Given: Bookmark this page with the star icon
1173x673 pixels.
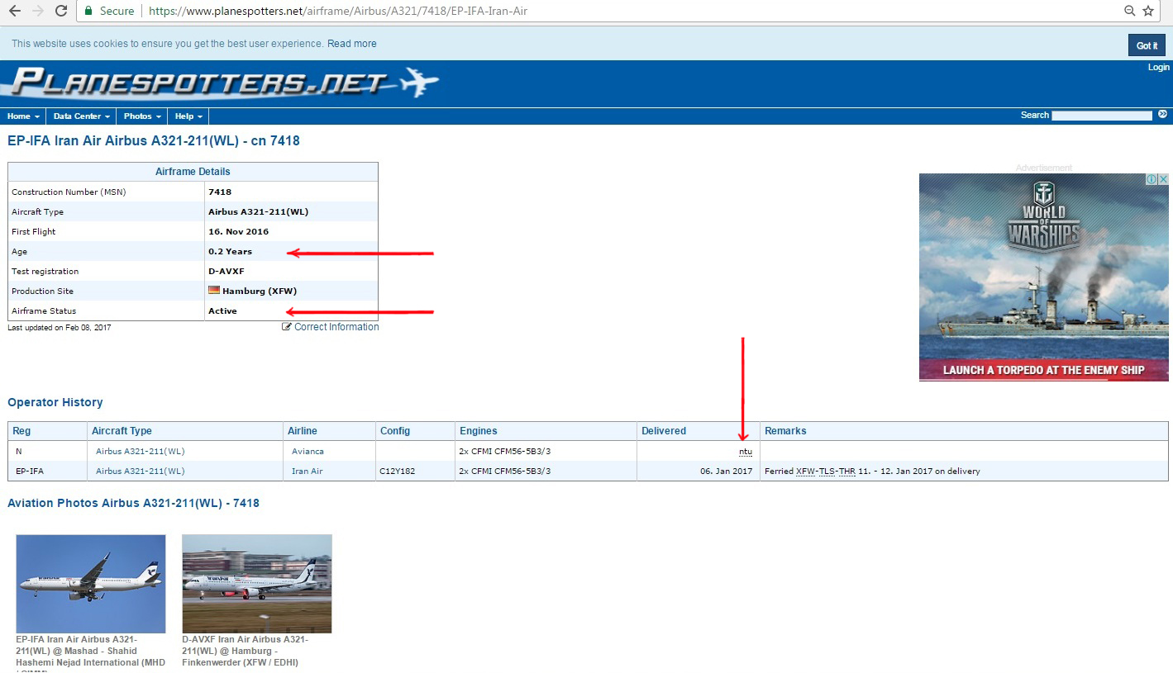Looking at the screenshot, I should pyautogui.click(x=1148, y=11).
